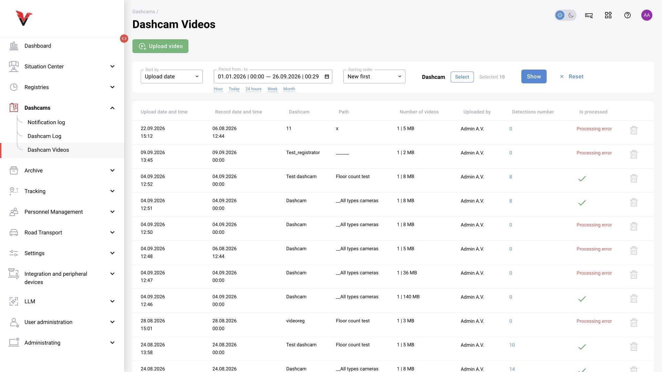Delete the 22.09.2026 15:12 video row
Image resolution: width=662 pixels, height=372 pixels.
click(x=634, y=130)
